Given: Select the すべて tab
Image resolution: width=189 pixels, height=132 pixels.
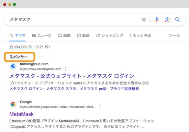Looking at the screenshot, I should click(18, 36).
